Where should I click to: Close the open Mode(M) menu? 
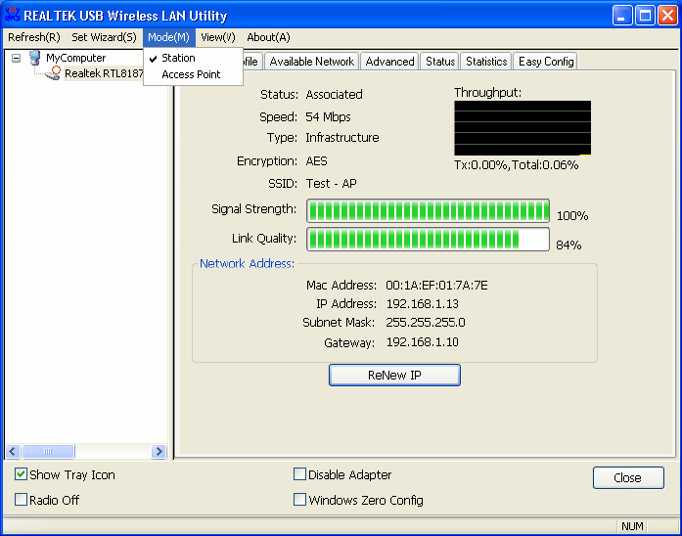[x=168, y=37]
